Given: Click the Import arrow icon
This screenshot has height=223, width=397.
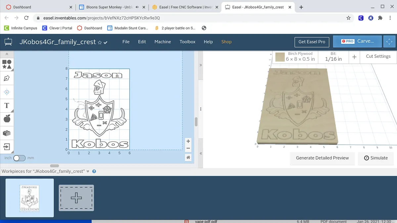Looking at the screenshot, I should (7, 146).
